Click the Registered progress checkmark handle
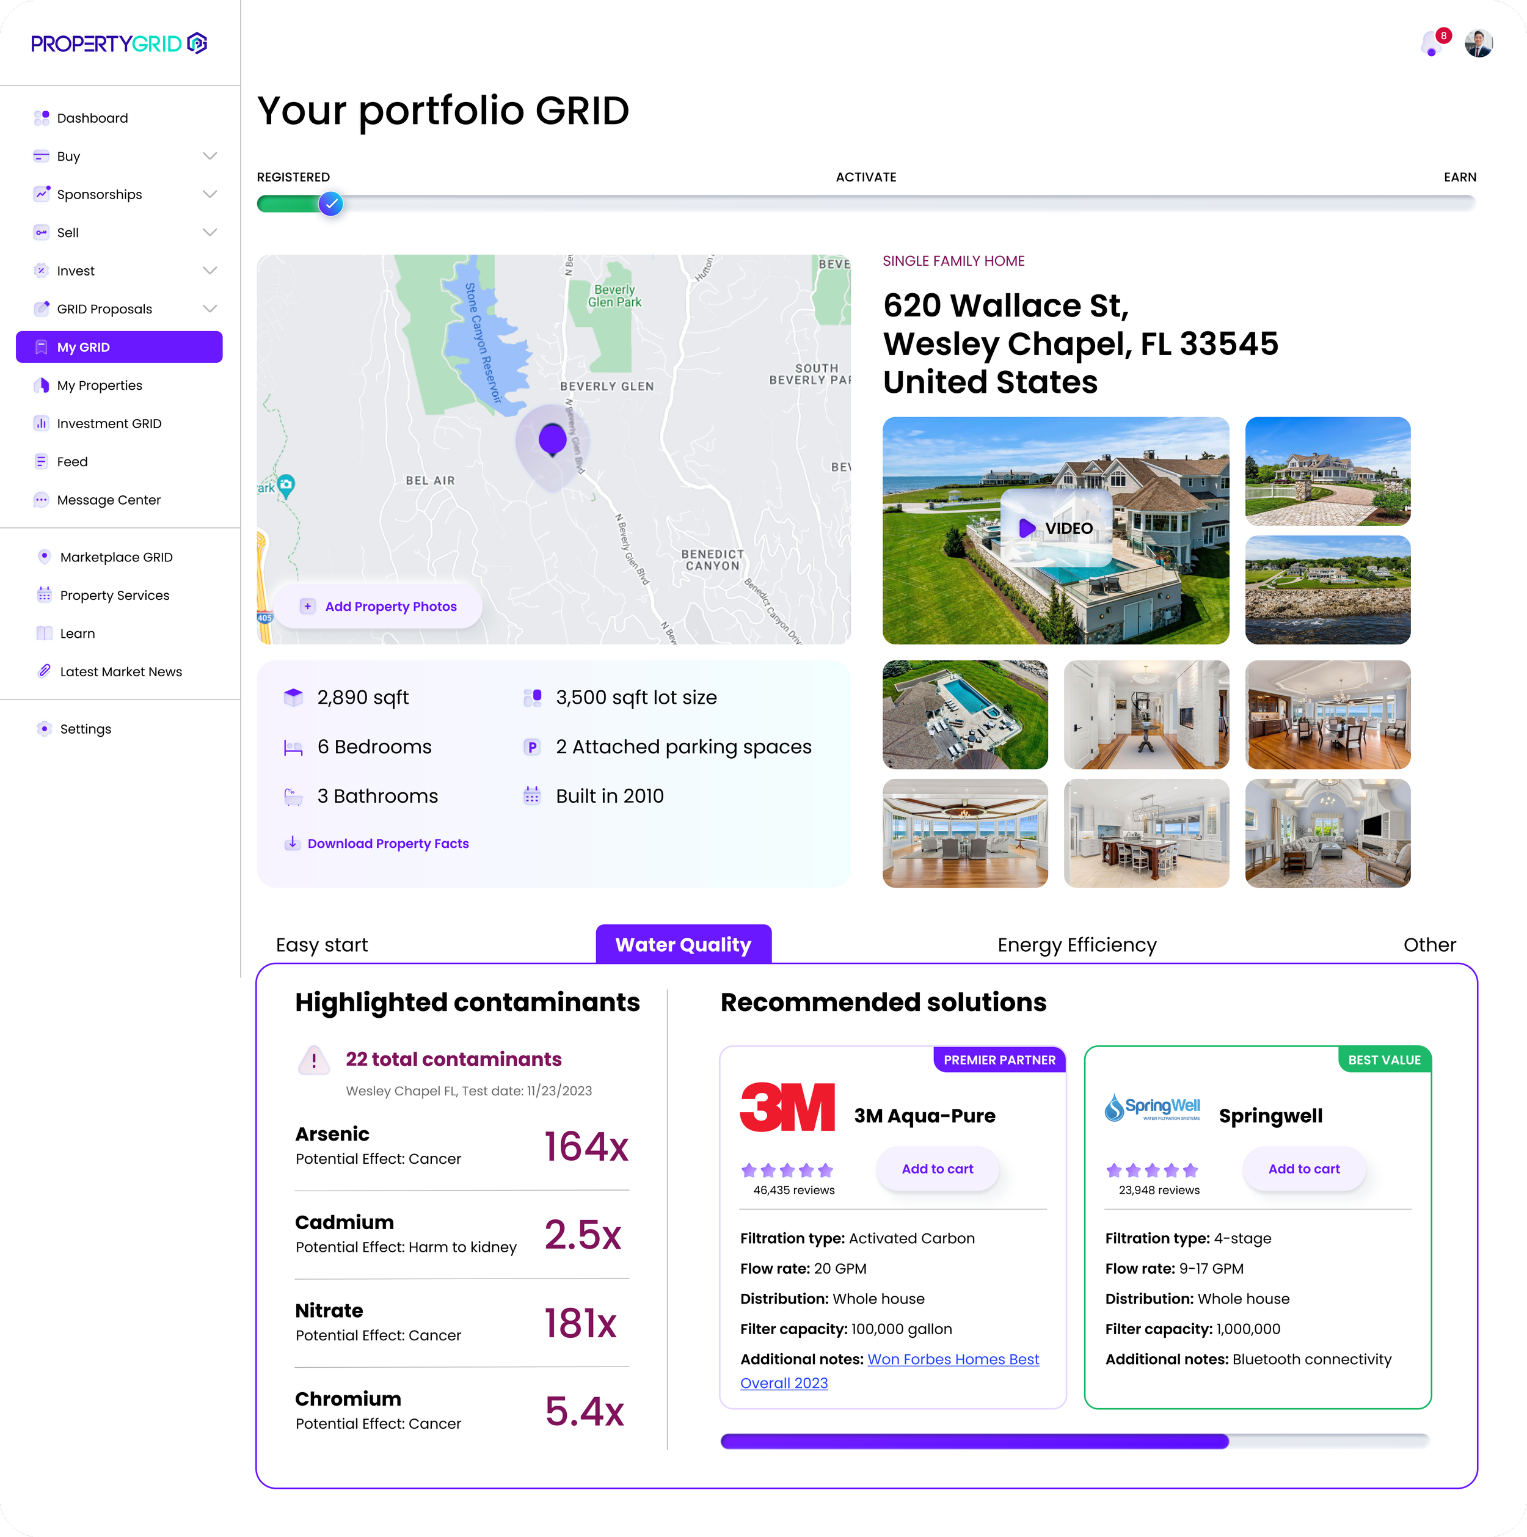 click(x=331, y=203)
